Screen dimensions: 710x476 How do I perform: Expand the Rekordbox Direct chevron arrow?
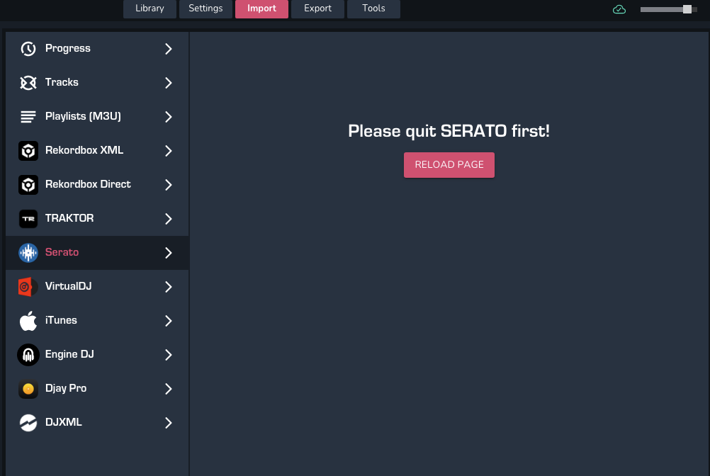click(169, 185)
